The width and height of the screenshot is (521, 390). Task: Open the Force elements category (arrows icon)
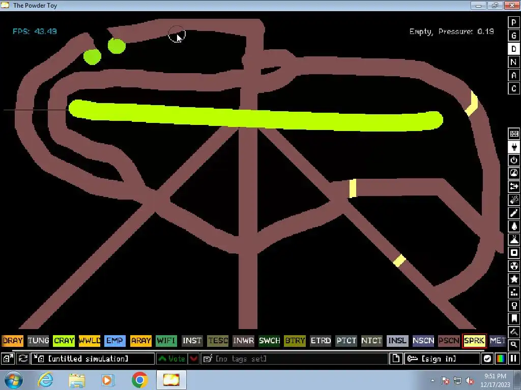[x=514, y=186]
